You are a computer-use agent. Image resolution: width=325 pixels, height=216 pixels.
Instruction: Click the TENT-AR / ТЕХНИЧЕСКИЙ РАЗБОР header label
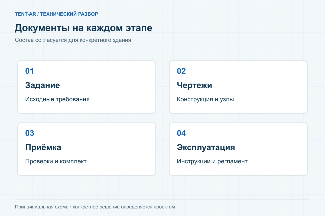(56, 14)
